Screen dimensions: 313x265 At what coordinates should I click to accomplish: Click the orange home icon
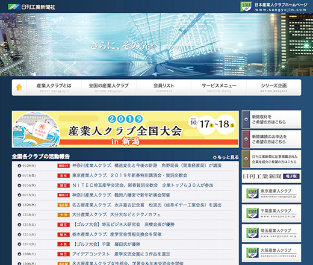(19, 87)
